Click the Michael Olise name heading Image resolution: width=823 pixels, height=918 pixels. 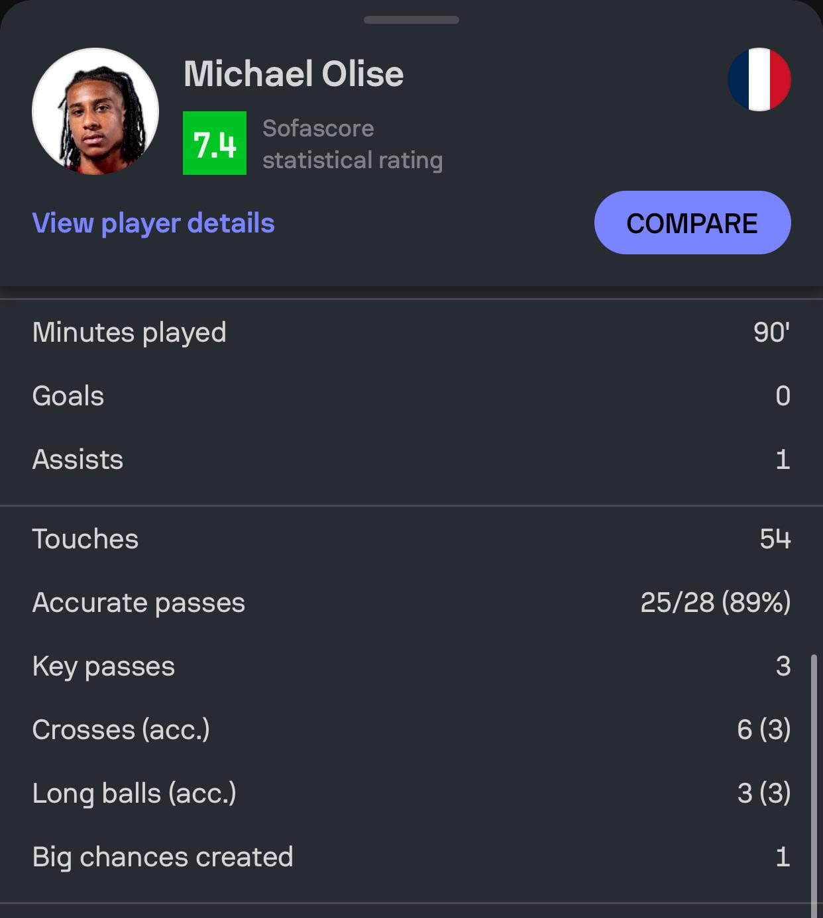294,74
